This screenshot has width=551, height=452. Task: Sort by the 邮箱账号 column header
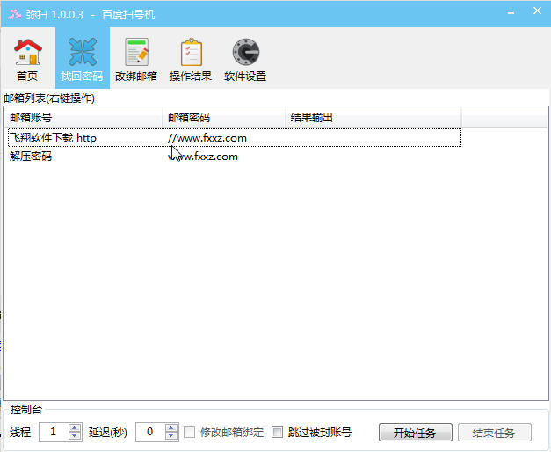(83, 118)
